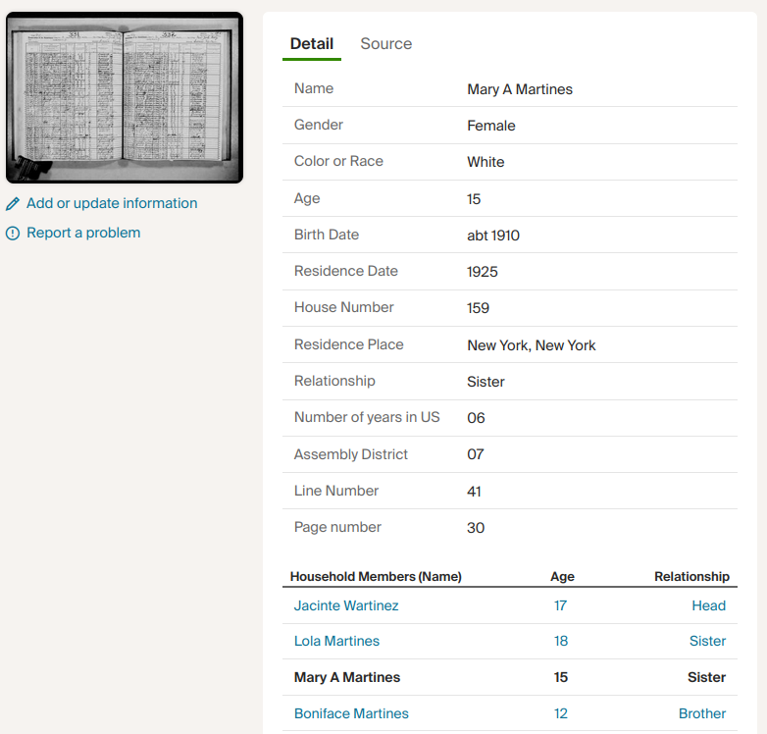Click the exclamation report icon

point(13,234)
